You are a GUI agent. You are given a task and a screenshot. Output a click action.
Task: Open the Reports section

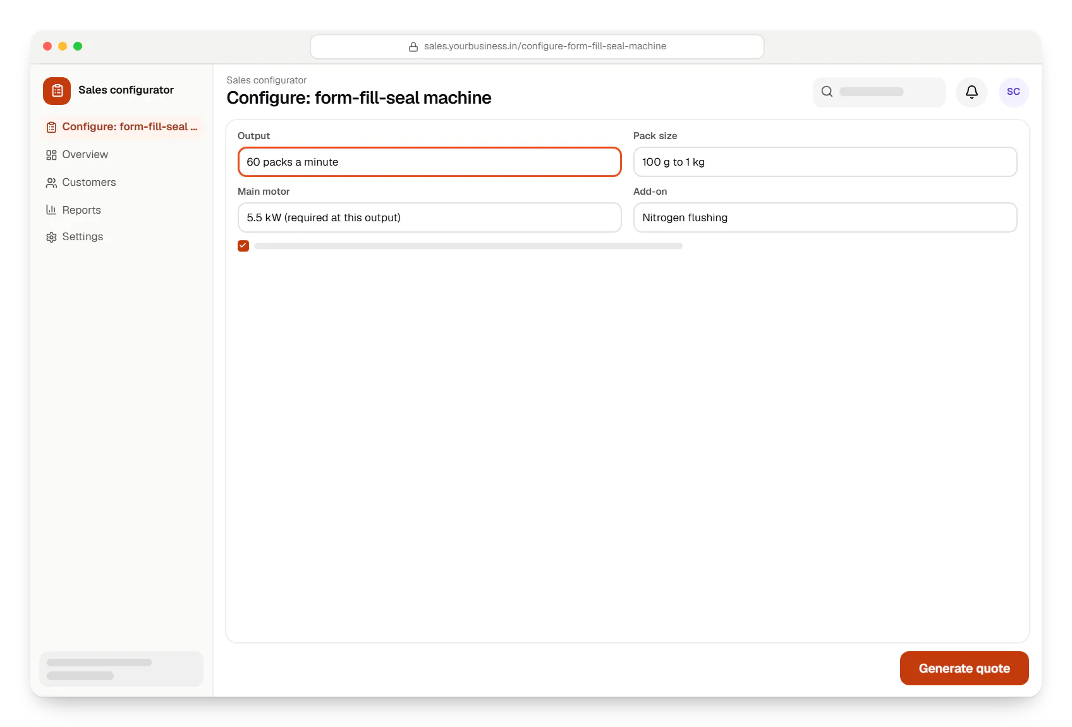point(121,210)
